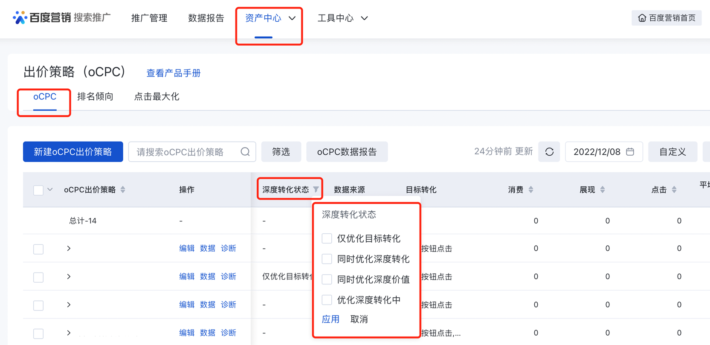Select the first strategy row checkbox
Viewport: 710px width, 345px height.
pyautogui.click(x=38, y=249)
